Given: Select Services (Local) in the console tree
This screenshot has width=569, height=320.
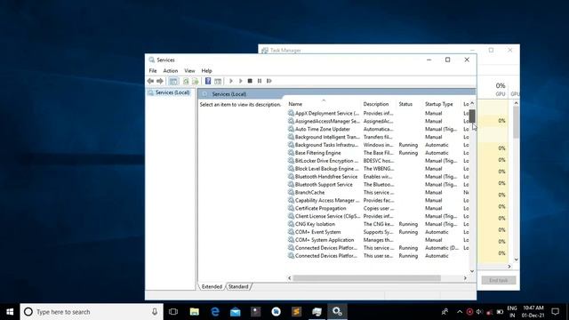Looking at the screenshot, I should pos(172,92).
